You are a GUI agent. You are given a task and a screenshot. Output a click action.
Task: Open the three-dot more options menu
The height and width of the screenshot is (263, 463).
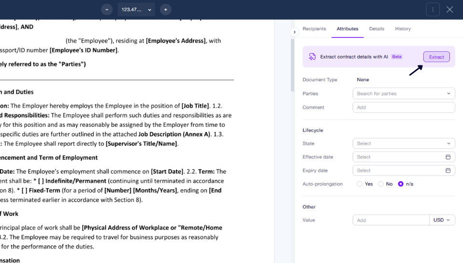(x=433, y=10)
